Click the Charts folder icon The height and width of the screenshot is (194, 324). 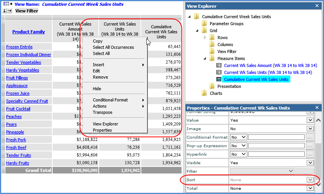coord(204,93)
